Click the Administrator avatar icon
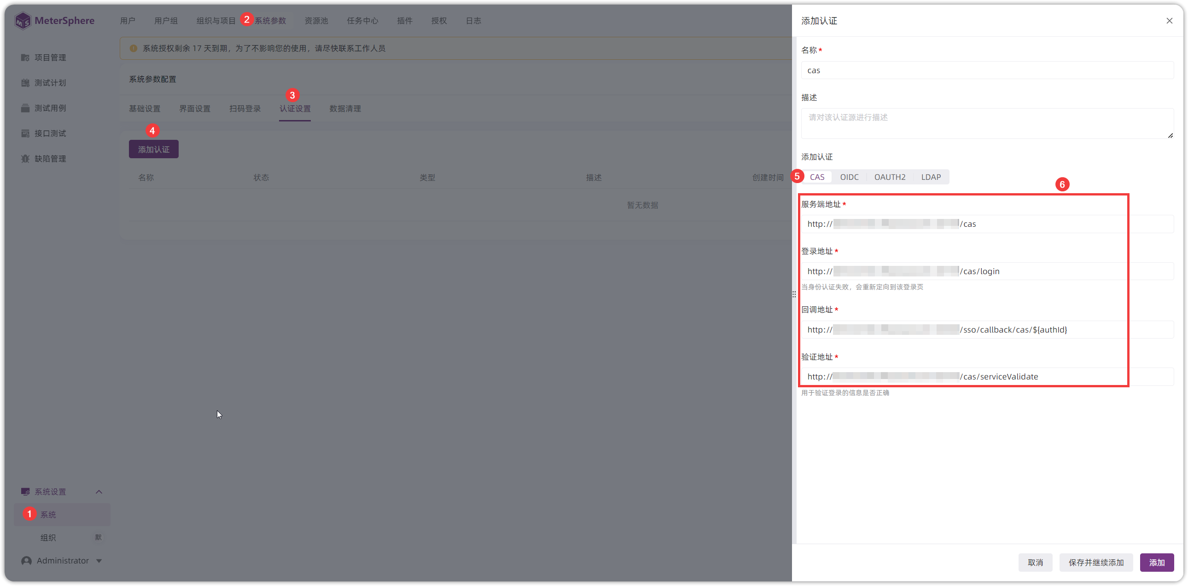Viewport: 1188px width, 586px height. click(x=26, y=561)
